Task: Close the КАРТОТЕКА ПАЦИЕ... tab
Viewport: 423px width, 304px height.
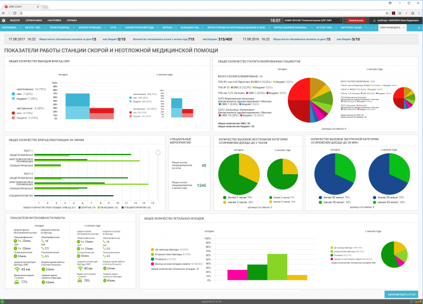Action: pos(366,27)
